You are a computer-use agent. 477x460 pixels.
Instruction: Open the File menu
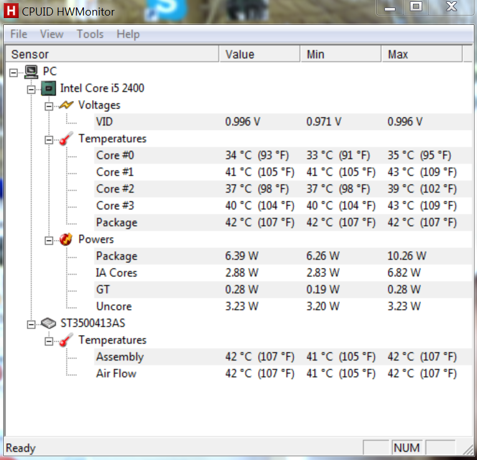tap(19, 34)
